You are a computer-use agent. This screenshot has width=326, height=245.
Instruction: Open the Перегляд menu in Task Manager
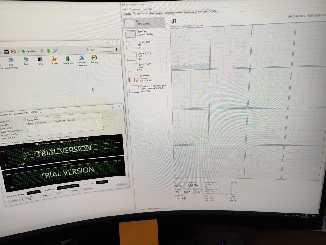click(147, 9)
